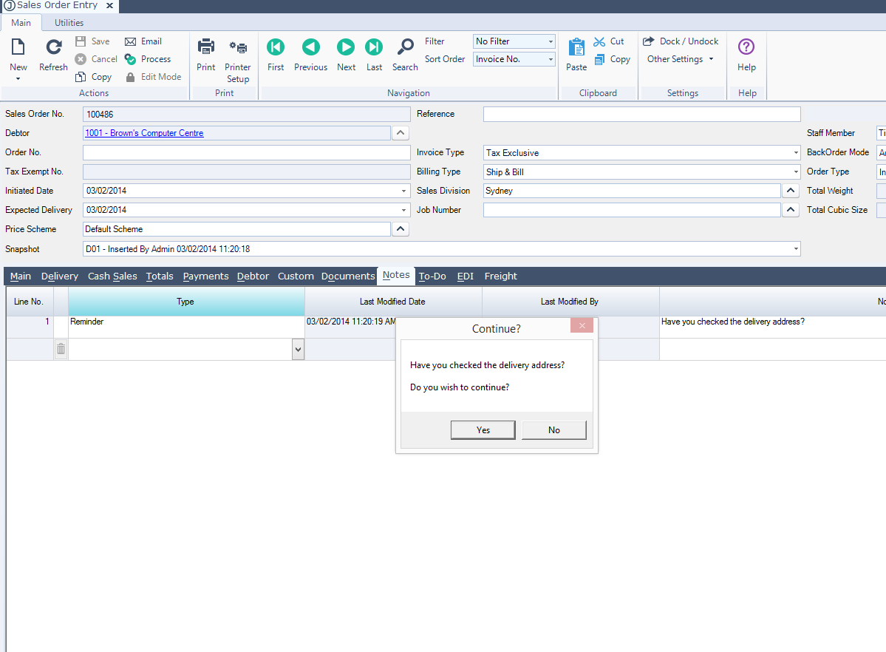The width and height of the screenshot is (886, 652).
Task: Delete note row using trash icon
Action: click(x=61, y=349)
